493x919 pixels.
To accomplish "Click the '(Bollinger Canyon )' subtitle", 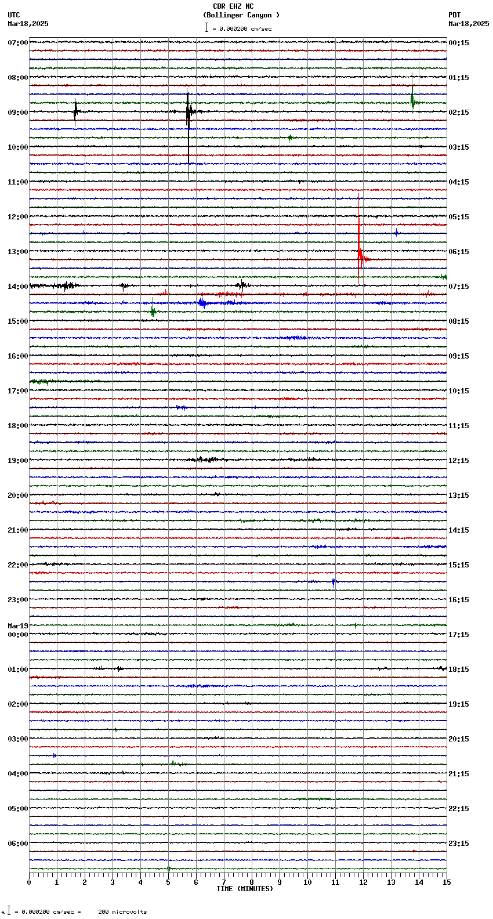I will pos(241,15).
